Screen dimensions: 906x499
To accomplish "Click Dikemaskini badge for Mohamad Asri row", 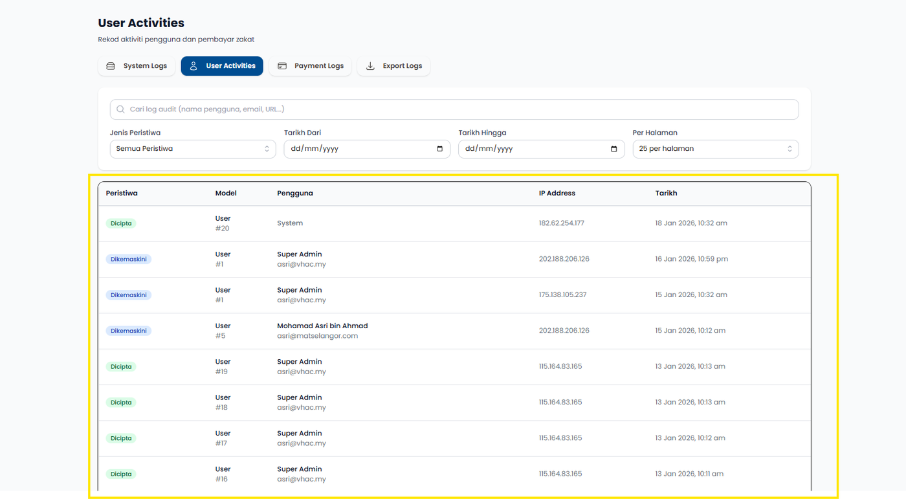I will pos(129,331).
